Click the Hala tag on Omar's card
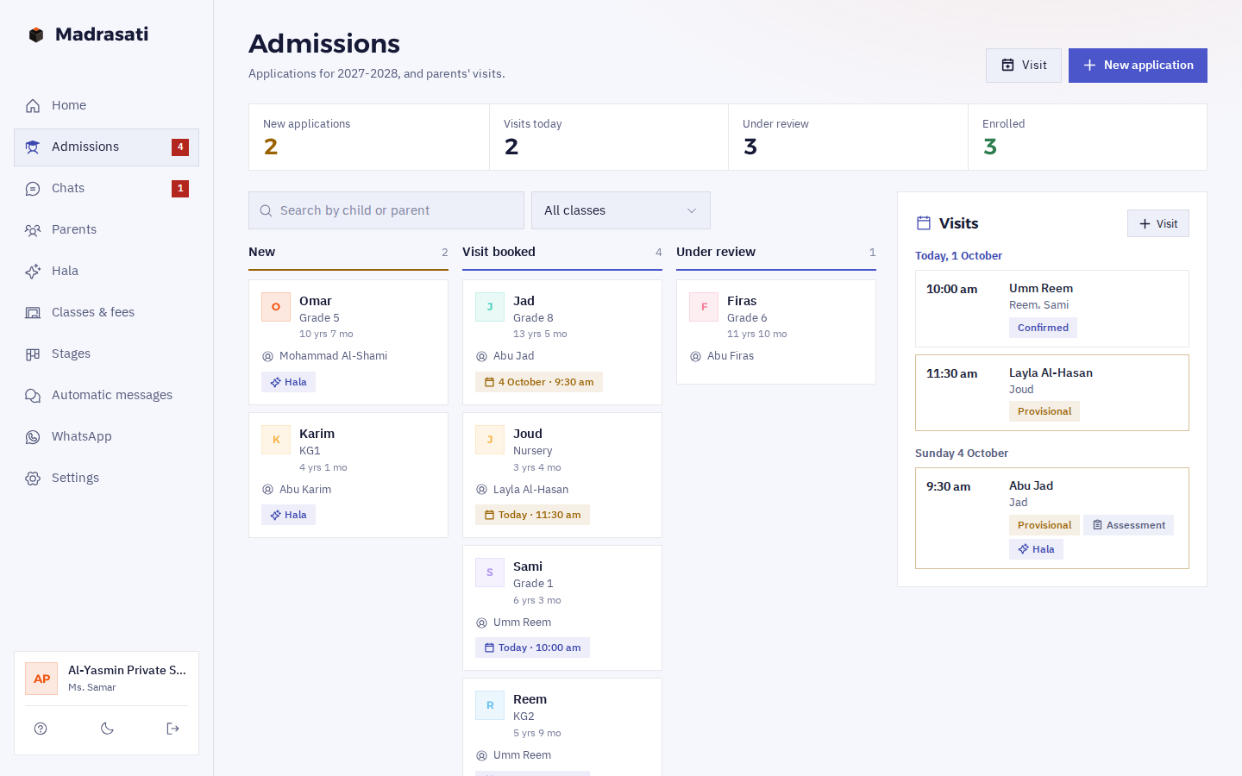The height and width of the screenshot is (776, 1242). pos(288,382)
